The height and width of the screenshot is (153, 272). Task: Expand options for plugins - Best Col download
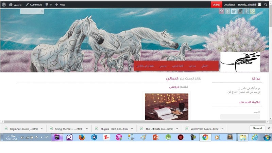tap(132, 129)
